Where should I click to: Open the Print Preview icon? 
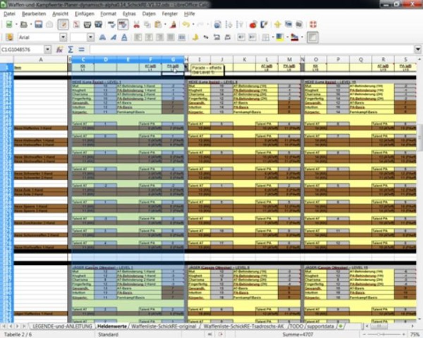[x=99, y=24]
